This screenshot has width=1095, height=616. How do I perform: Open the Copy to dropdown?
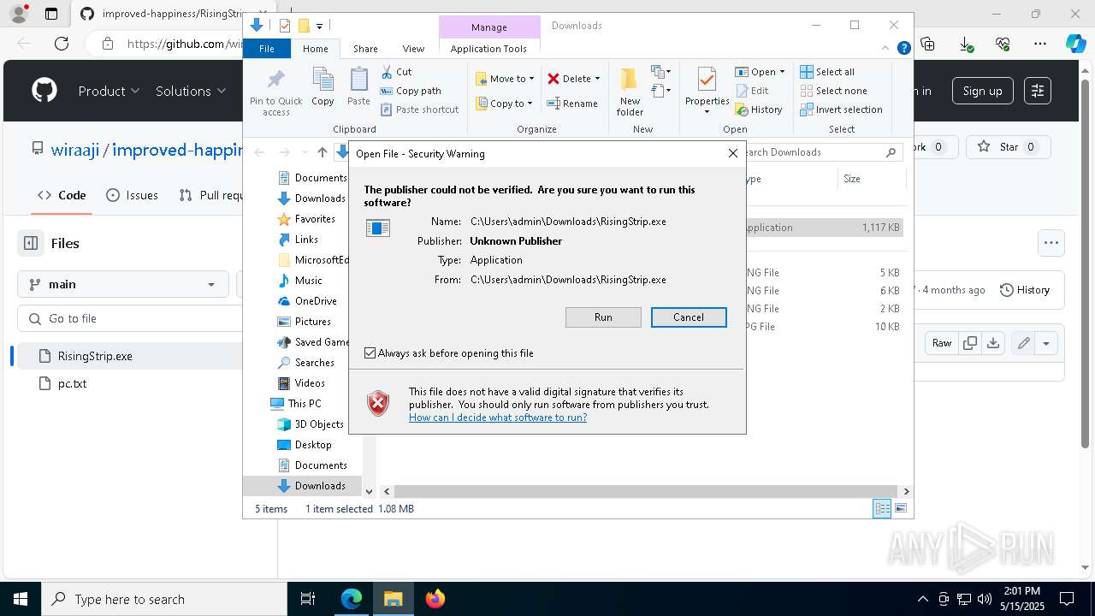504,104
